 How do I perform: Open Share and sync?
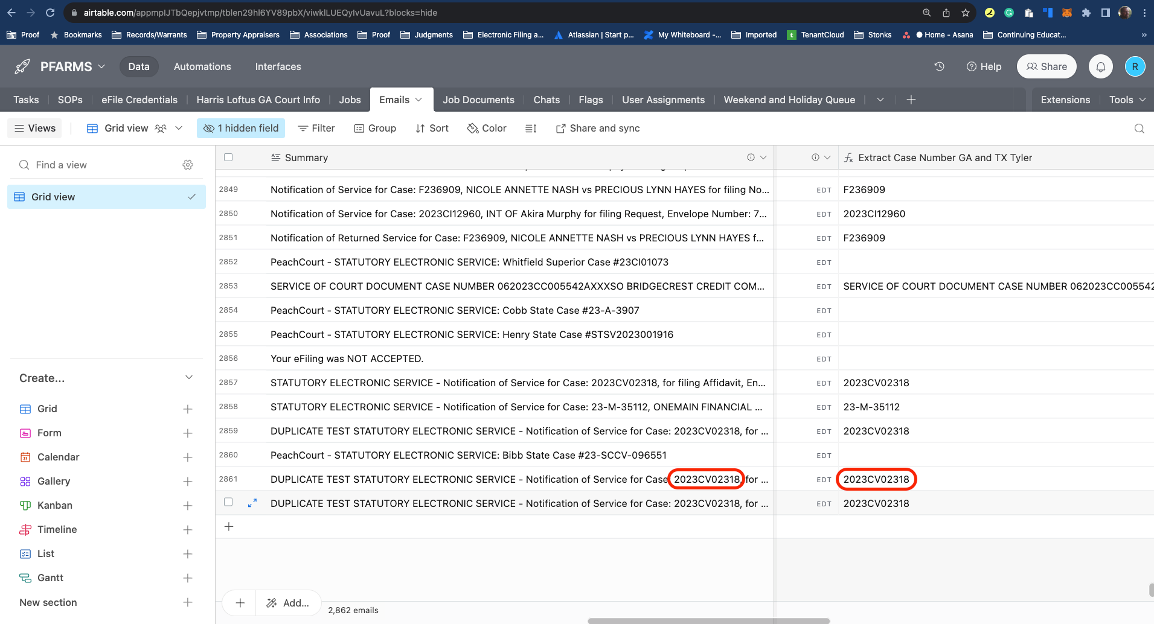click(x=598, y=129)
